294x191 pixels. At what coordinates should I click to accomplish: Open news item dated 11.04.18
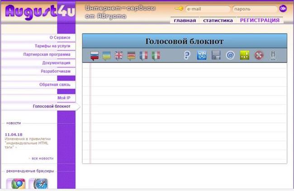[14, 135]
